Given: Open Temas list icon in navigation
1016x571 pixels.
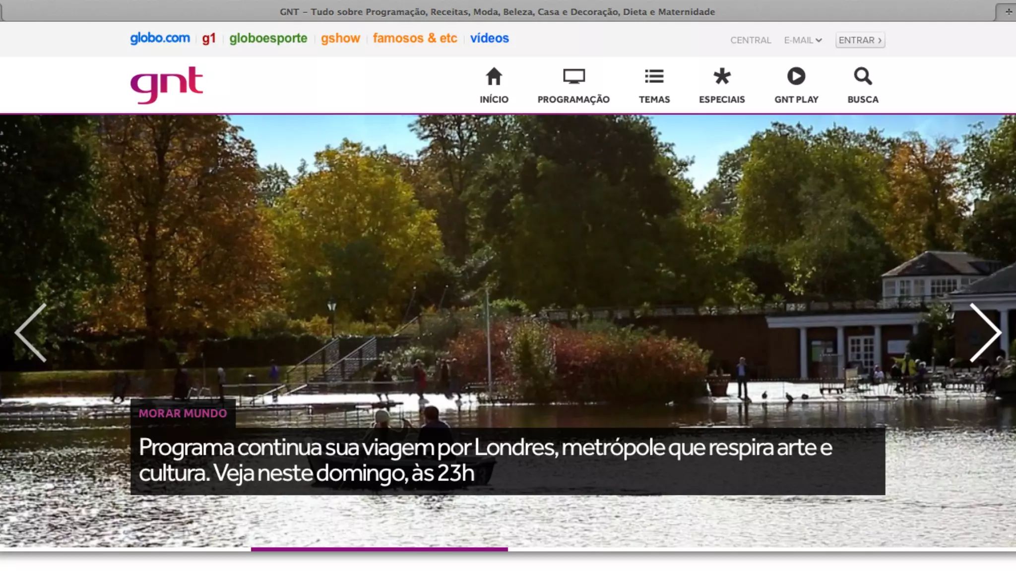Looking at the screenshot, I should point(654,77).
